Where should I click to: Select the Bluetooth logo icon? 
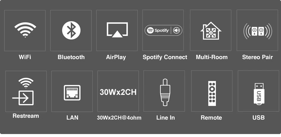[71, 30]
